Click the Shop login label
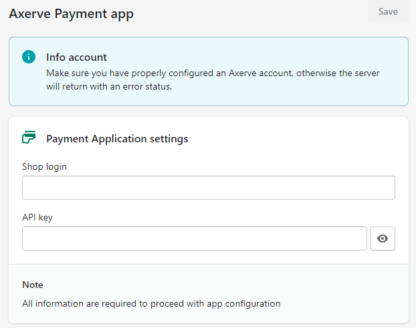This screenshot has width=416, height=328. pos(44,166)
